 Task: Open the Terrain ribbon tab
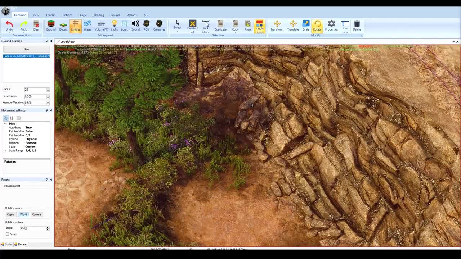51,15
